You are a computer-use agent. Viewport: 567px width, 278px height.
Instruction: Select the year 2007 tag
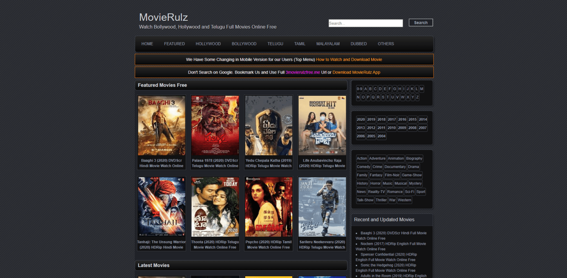tap(423, 128)
